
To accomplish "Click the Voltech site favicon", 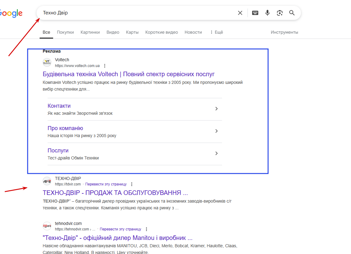I will click(x=47, y=62).
